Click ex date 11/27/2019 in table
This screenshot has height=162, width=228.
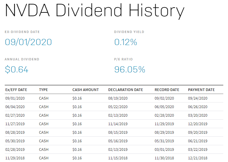[x=15, y=124]
